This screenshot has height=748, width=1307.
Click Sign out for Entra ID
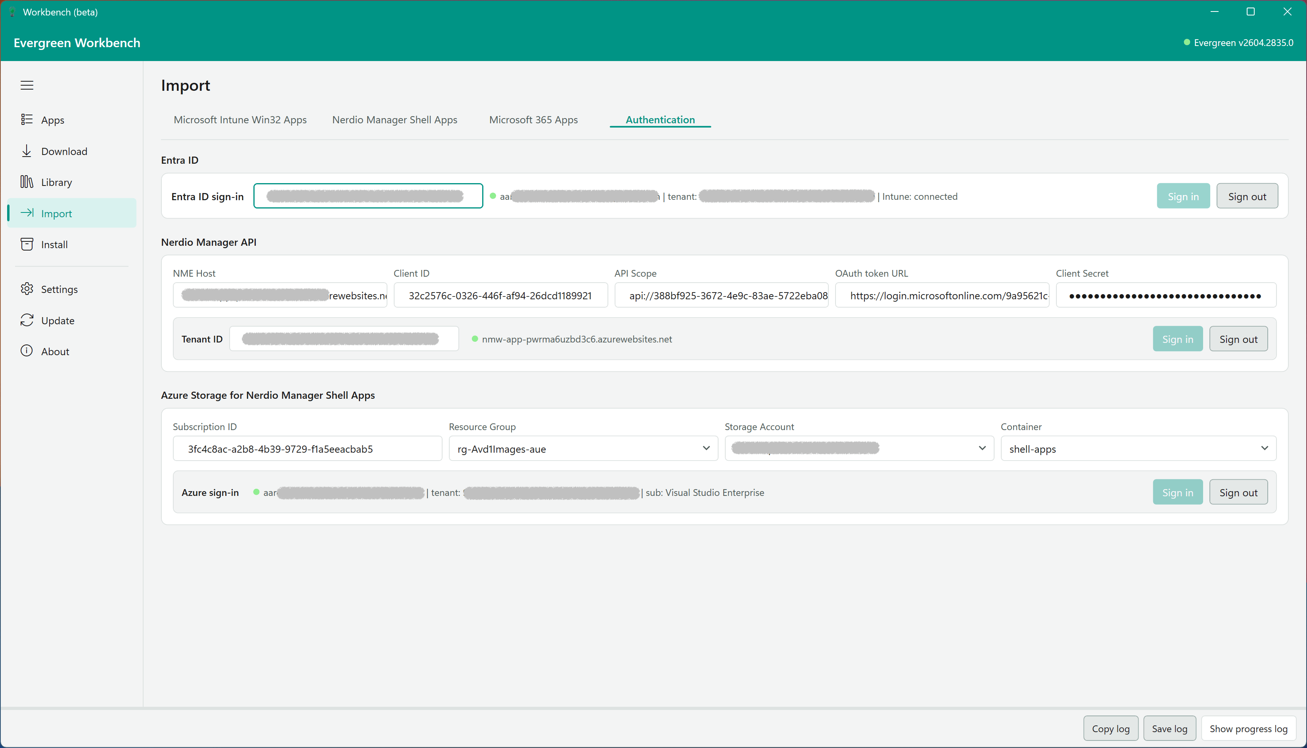[1247, 196]
